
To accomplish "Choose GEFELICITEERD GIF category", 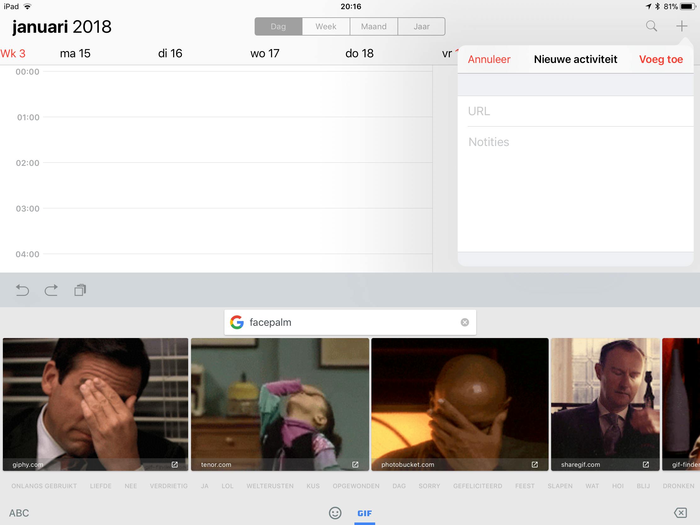I will tap(477, 486).
